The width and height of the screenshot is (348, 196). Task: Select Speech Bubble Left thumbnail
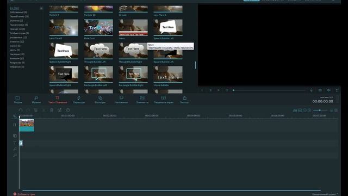168,28
